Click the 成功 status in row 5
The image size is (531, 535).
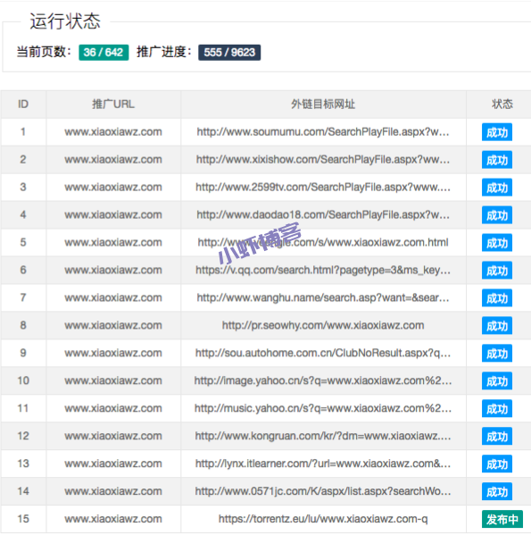(x=497, y=243)
